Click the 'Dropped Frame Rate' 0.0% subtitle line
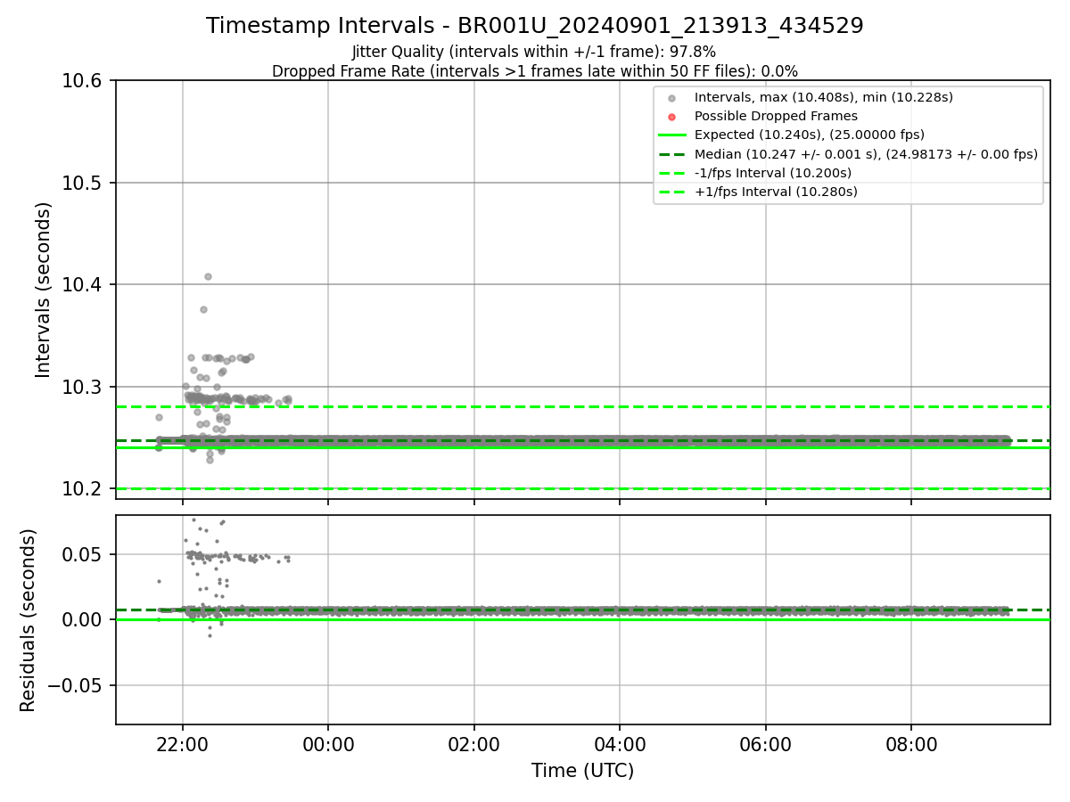 pyautogui.click(x=535, y=71)
